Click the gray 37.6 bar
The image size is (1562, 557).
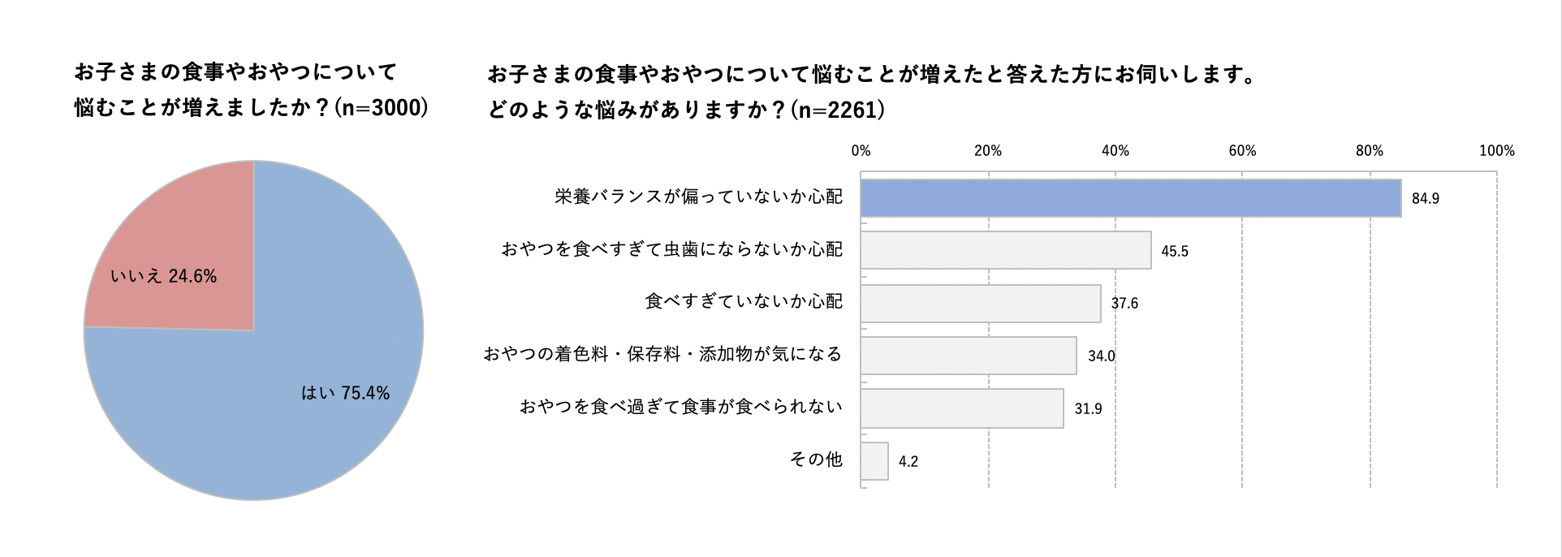tap(980, 303)
